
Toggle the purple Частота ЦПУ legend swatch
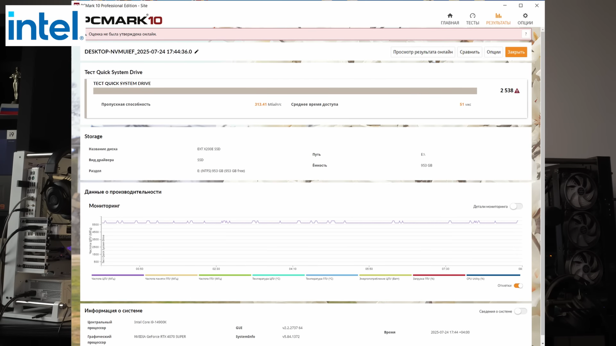click(x=117, y=275)
